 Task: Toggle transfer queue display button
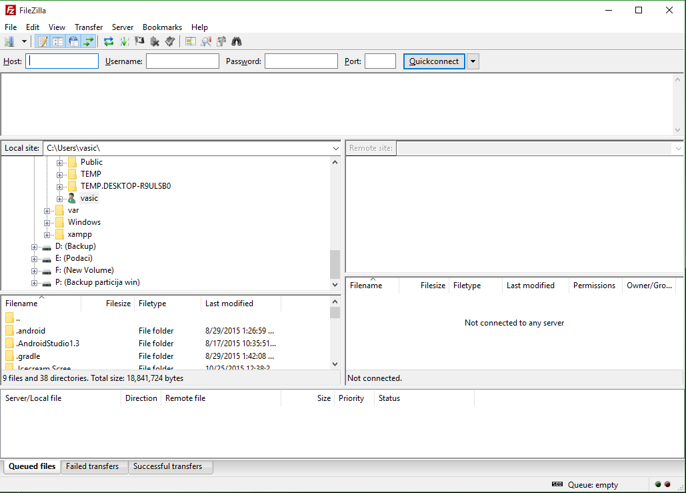click(x=88, y=41)
